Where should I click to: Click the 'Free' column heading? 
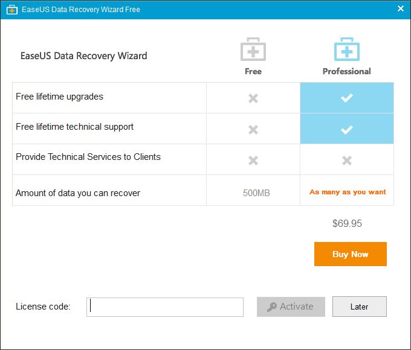[x=253, y=71]
